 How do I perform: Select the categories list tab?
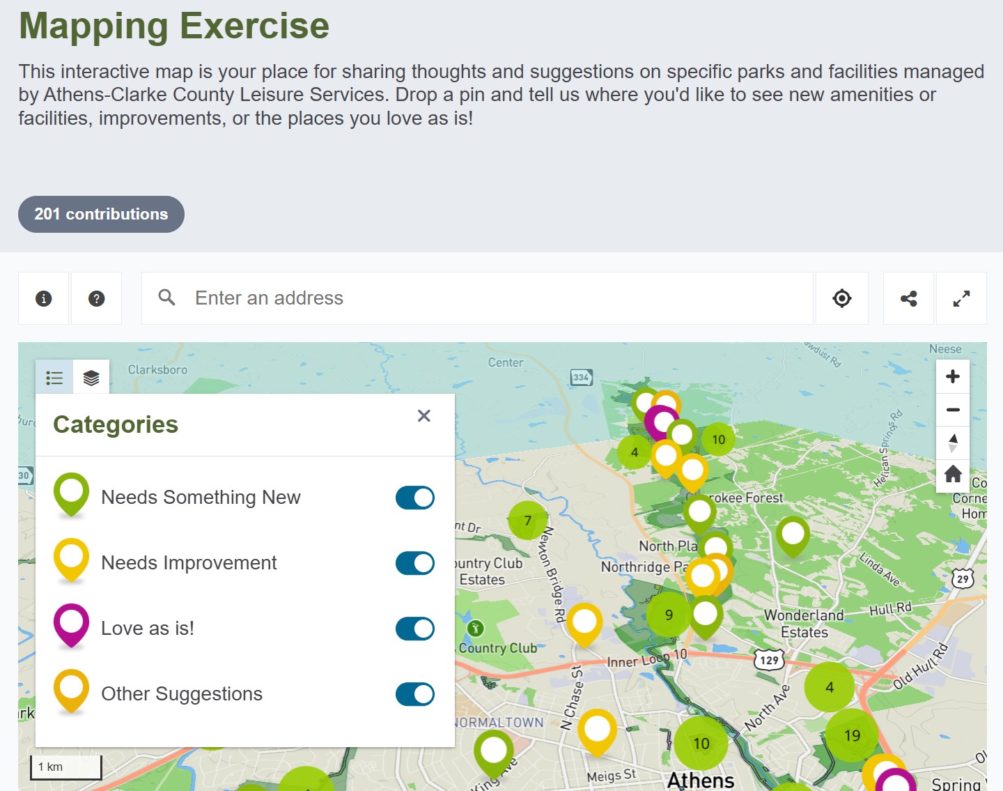pyautogui.click(x=54, y=378)
